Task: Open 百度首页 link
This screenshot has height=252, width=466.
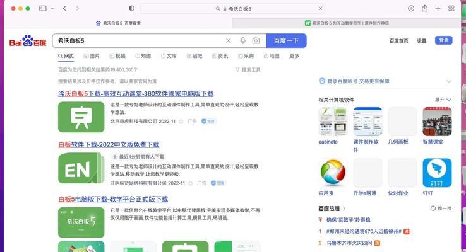Action: tap(399, 40)
